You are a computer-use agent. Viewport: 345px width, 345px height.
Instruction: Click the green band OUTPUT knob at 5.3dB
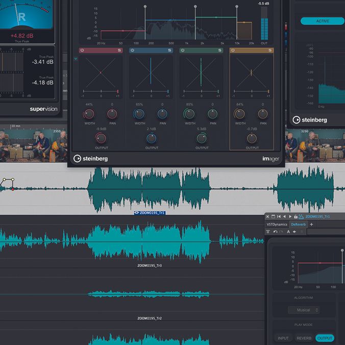tap(202, 138)
